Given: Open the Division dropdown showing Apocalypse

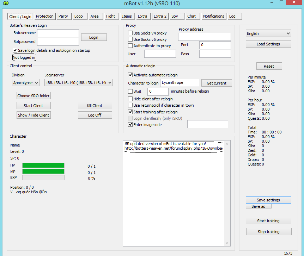Looking at the screenshot, I should (x=26, y=83).
